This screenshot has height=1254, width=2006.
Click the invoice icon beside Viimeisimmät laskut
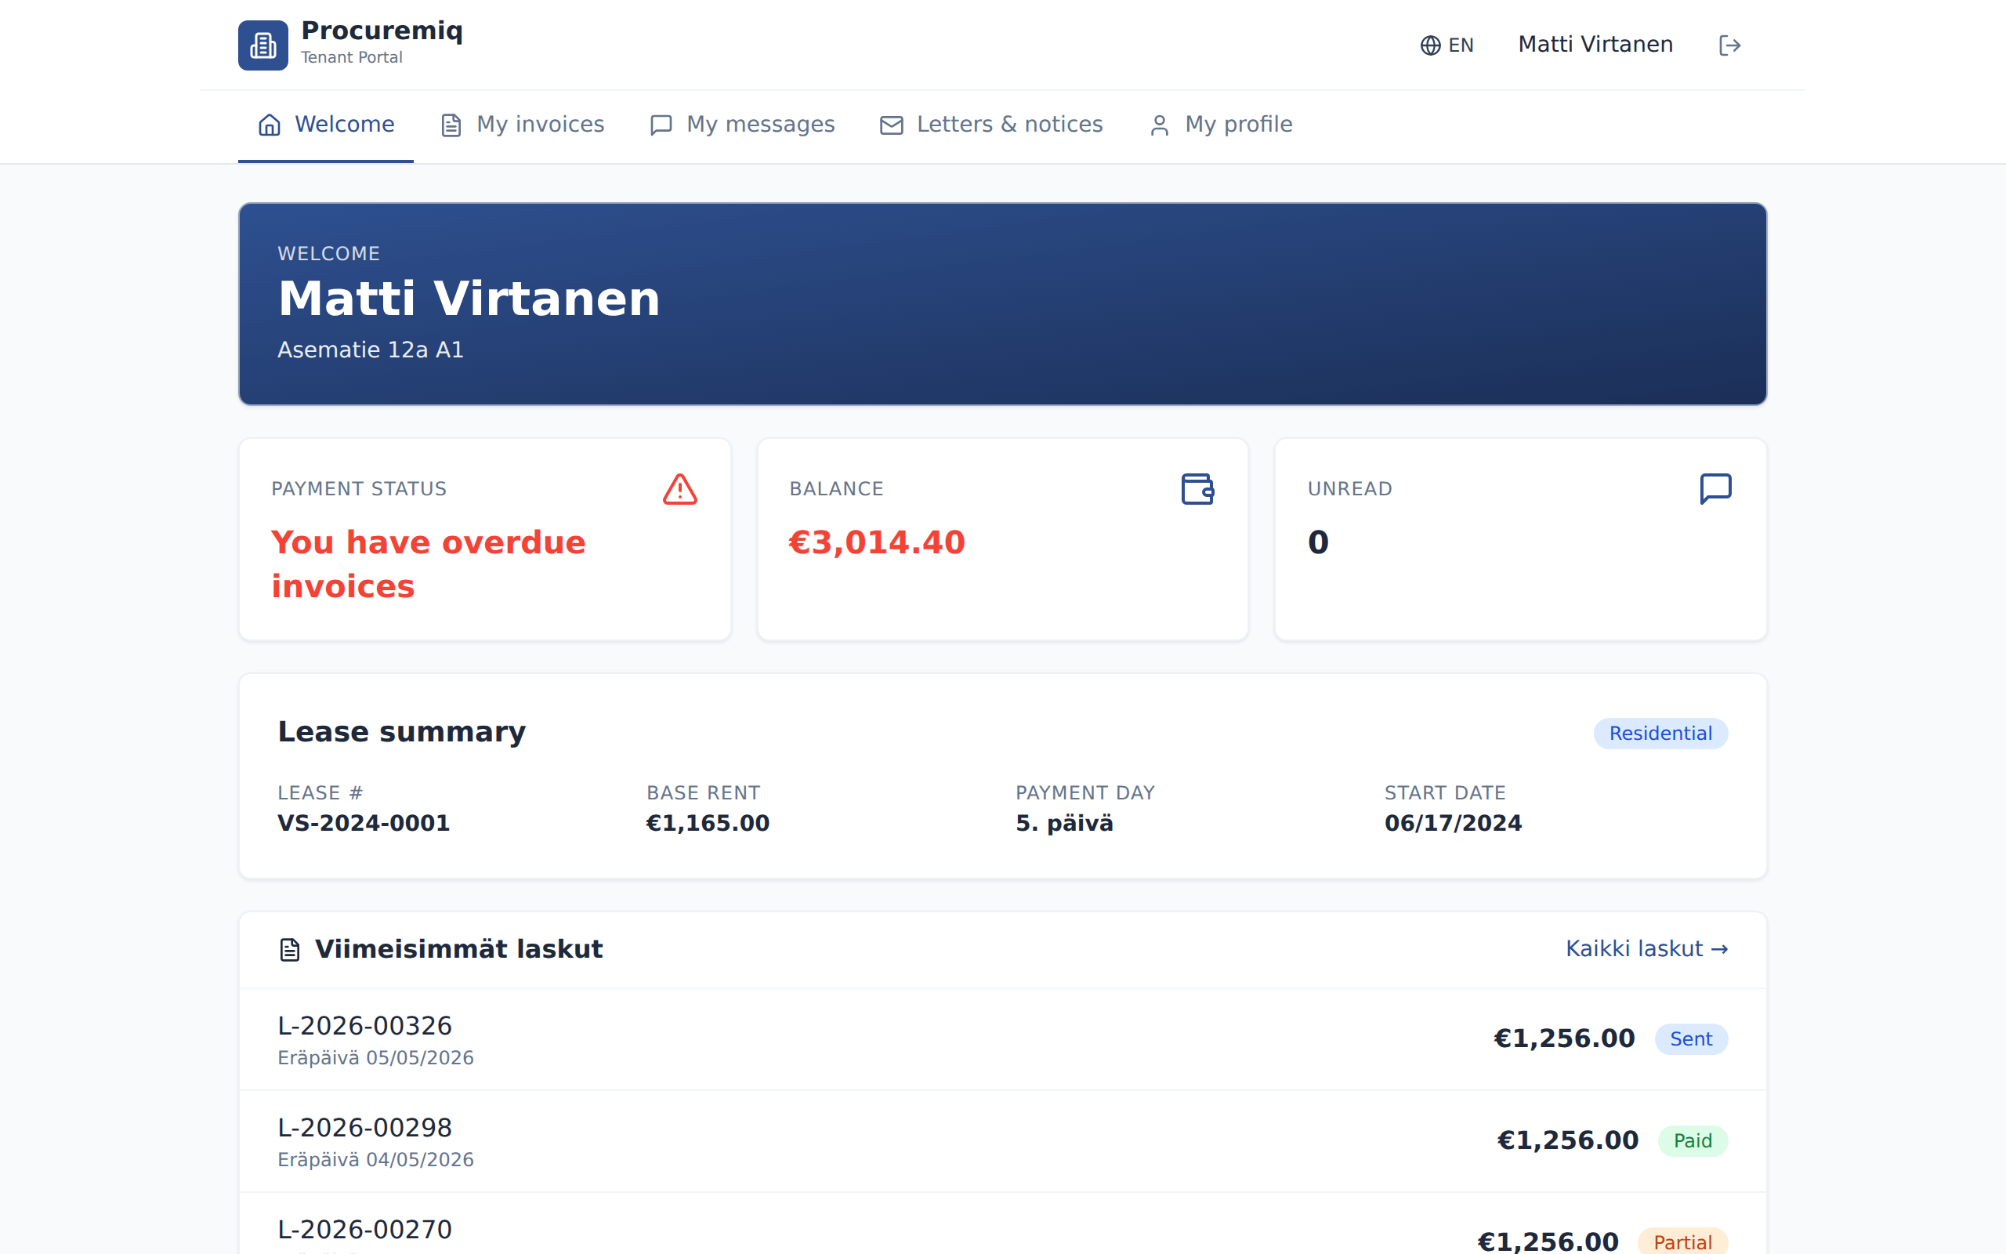[x=289, y=950]
